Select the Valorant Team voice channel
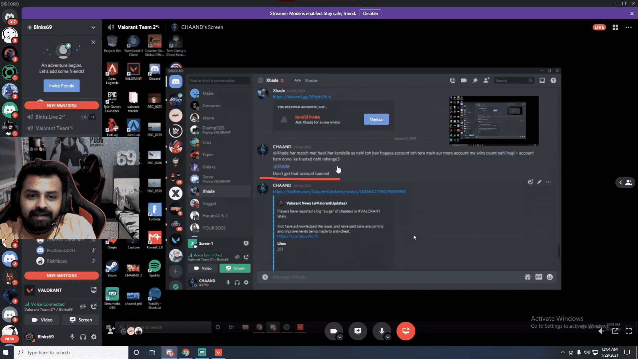 pyautogui.click(x=62, y=128)
